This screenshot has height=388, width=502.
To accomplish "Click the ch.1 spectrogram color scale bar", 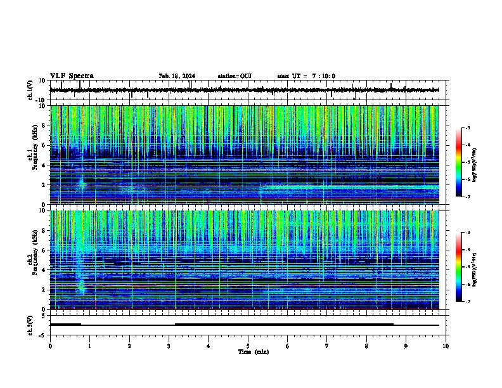I will [458, 162].
